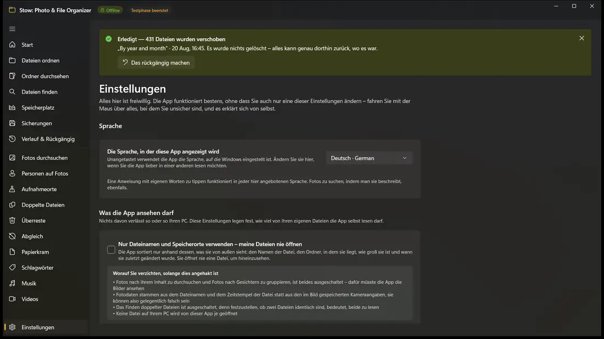Click the Stow app folder icon
The width and height of the screenshot is (604, 339).
coord(12,10)
